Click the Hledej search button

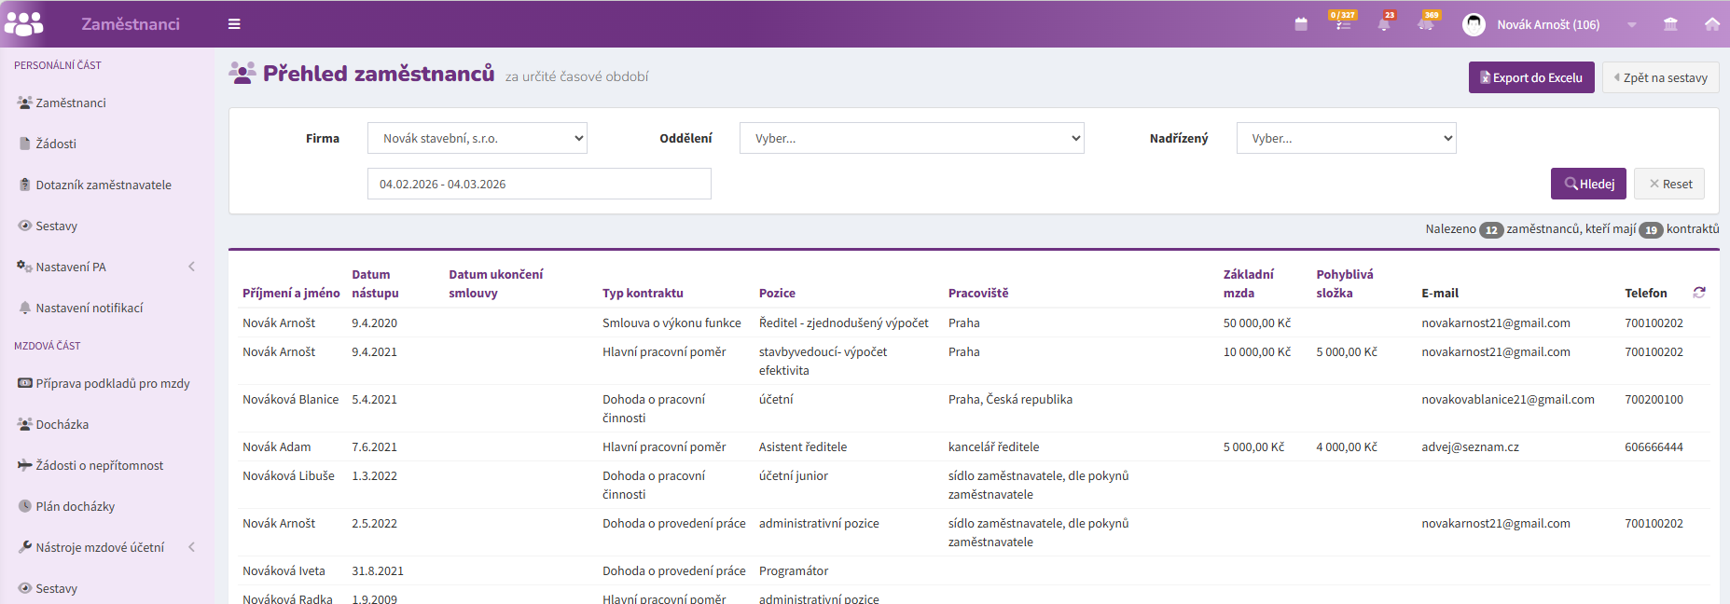coord(1588,184)
